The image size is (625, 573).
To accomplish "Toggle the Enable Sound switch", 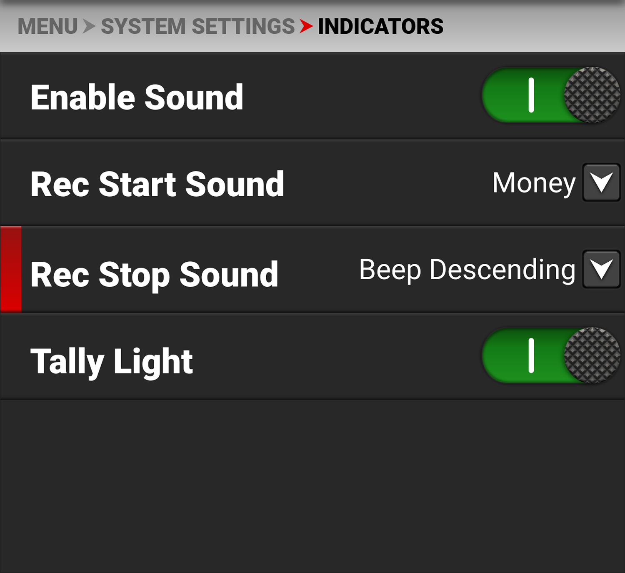I will click(550, 95).
